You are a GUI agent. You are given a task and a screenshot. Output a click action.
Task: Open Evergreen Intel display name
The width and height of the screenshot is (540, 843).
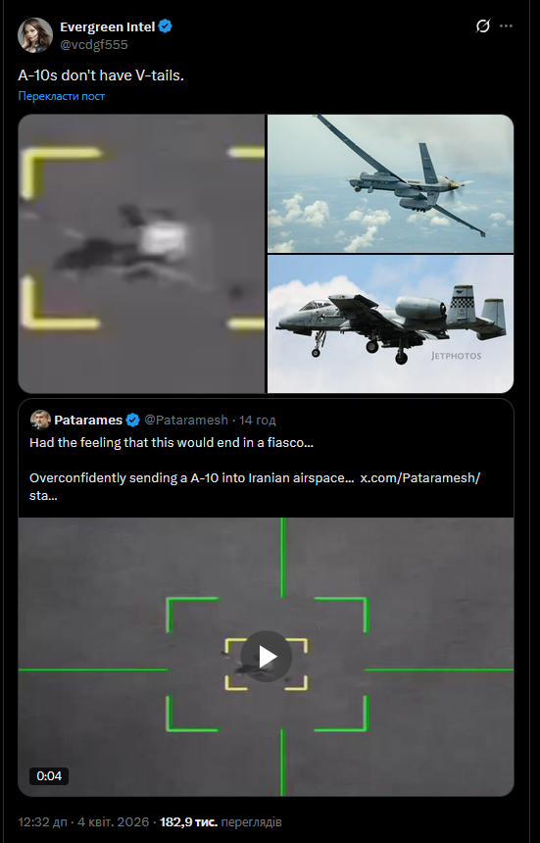click(x=108, y=26)
